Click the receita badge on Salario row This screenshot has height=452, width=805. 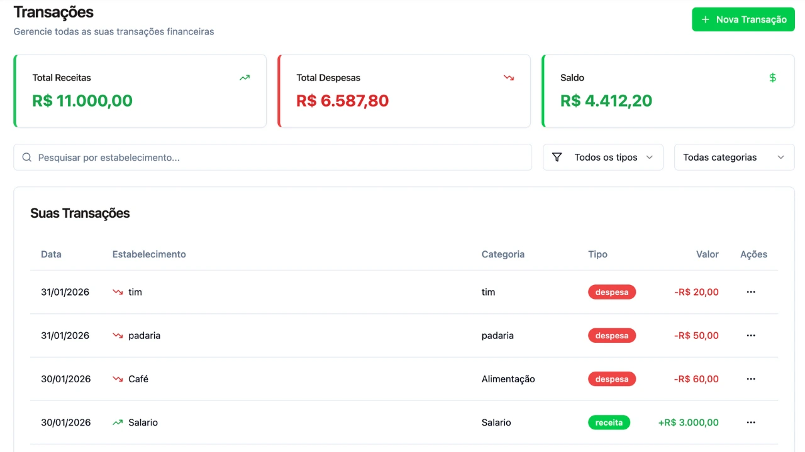609,422
